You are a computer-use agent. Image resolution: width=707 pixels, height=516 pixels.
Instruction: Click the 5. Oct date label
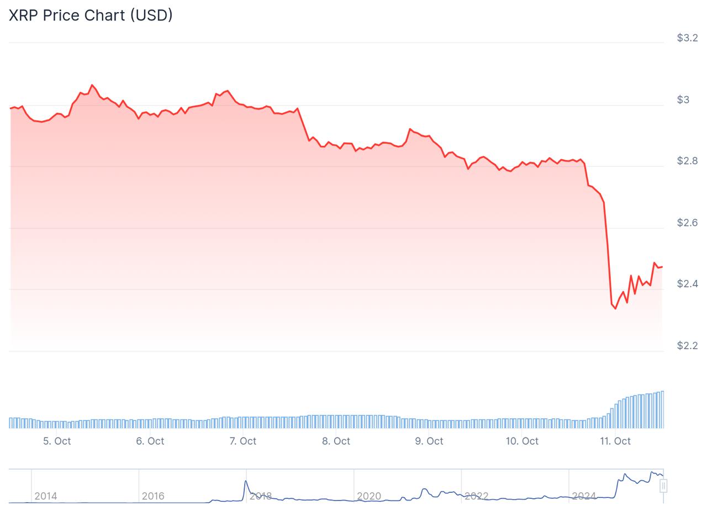(x=57, y=441)
